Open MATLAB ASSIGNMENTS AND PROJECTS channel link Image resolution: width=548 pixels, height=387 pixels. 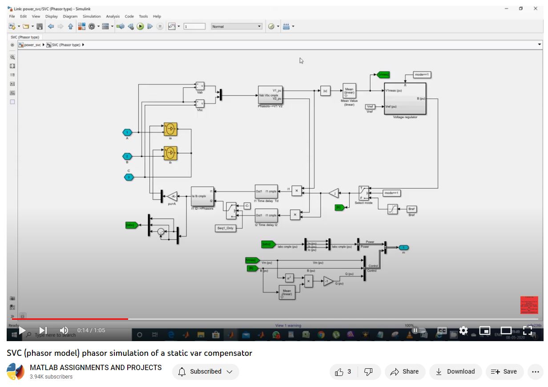96,368
